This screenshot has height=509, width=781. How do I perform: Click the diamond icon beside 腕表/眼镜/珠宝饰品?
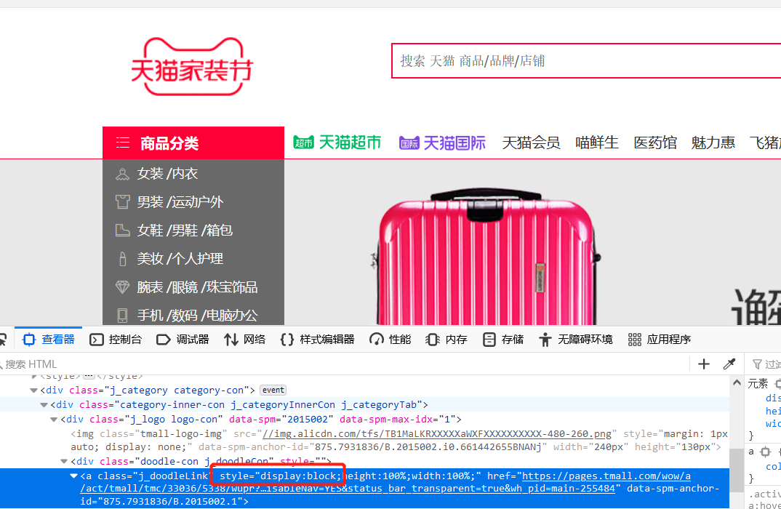click(x=122, y=287)
